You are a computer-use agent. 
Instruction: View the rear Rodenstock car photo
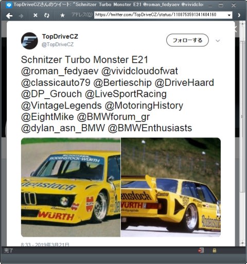pyautogui.click(x=171, y=187)
